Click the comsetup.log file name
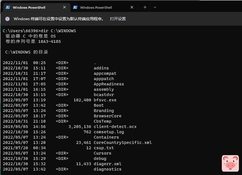Image resolution: width=242 pixels, height=175 pixels. click(x=109, y=132)
